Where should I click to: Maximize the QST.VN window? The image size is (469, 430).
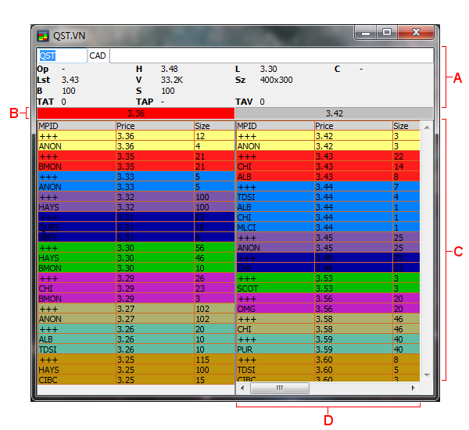(386, 33)
